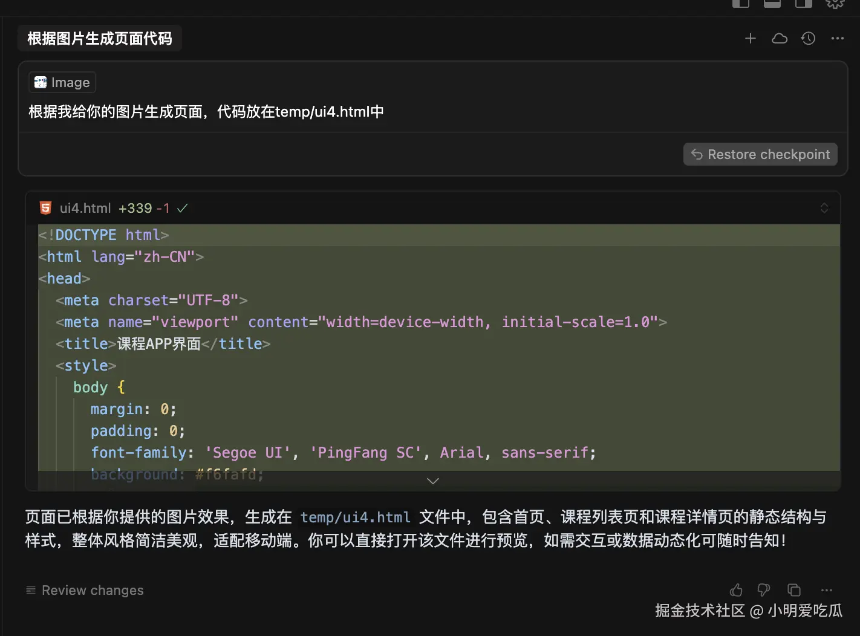Click the Restore checkpoint button
This screenshot has width=860, height=636.
tap(760, 154)
